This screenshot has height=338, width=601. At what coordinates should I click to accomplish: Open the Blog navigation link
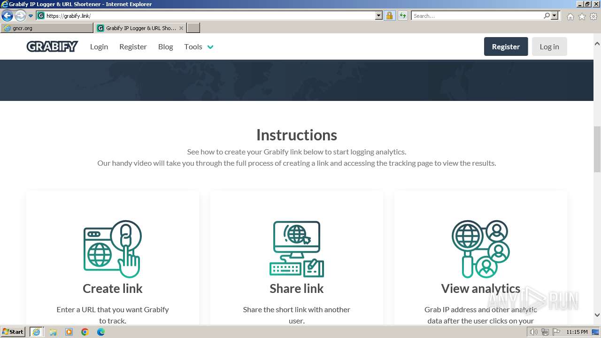click(x=165, y=46)
